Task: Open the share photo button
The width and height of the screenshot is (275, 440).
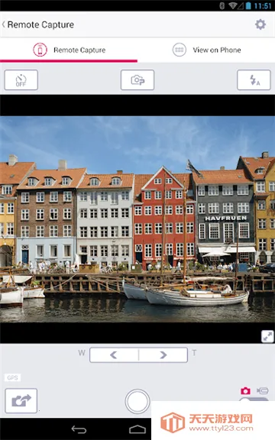Action: pos(21,401)
